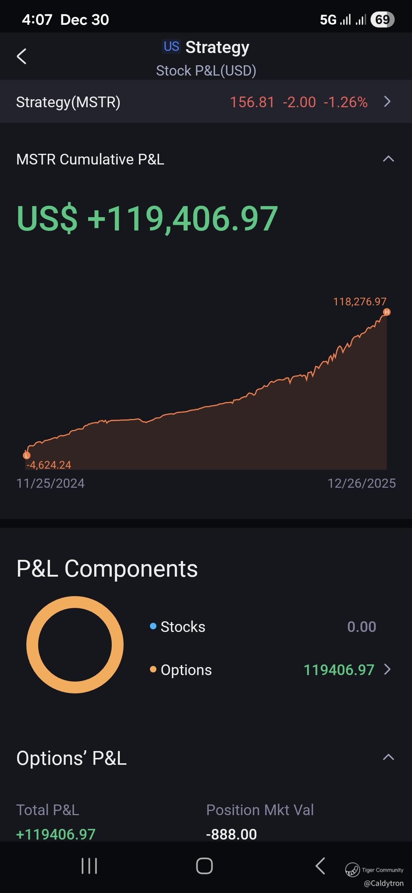The image size is (412, 893).
Task: Tap the Stock P&L(USD) subtitle
Action: (x=206, y=71)
